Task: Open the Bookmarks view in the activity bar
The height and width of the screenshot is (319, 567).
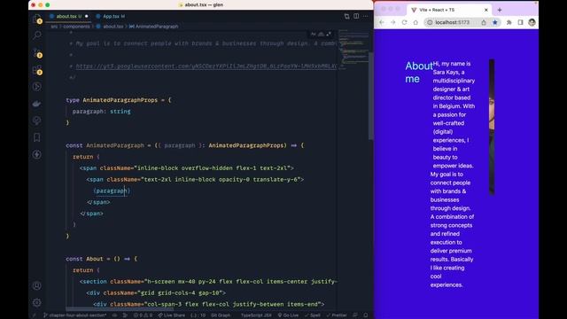Action: tap(37, 137)
